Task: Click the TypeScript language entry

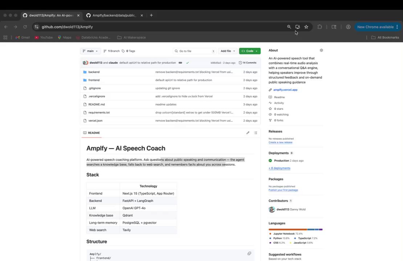Action: tap(305, 238)
